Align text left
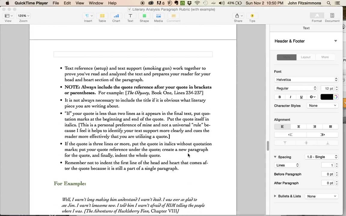346x216 pixels. click(282, 127)
